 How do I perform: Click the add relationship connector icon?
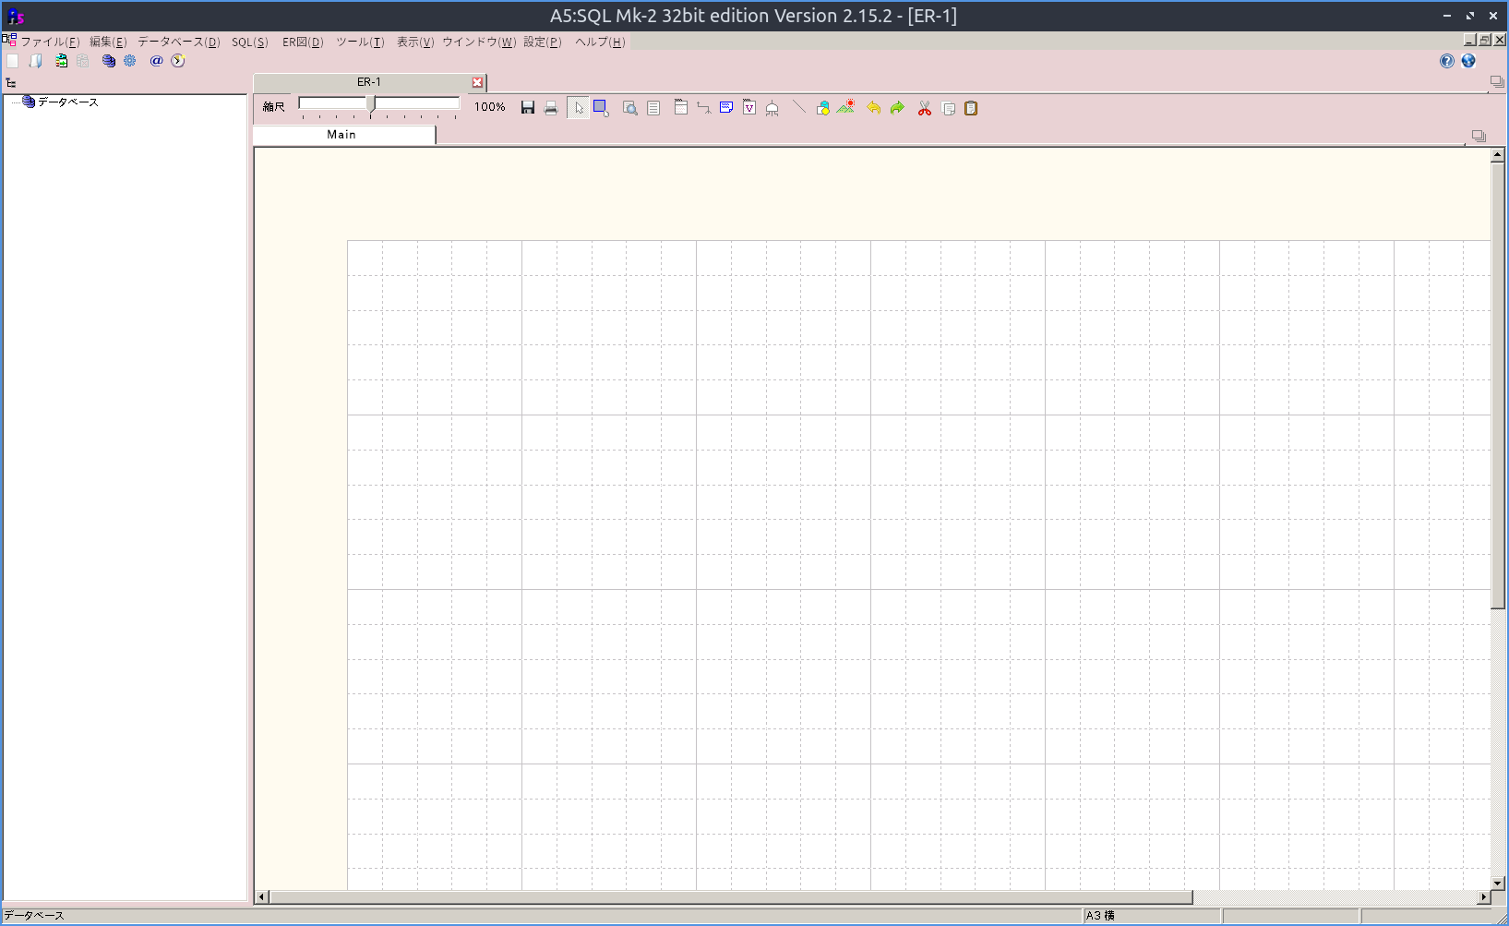(x=703, y=108)
